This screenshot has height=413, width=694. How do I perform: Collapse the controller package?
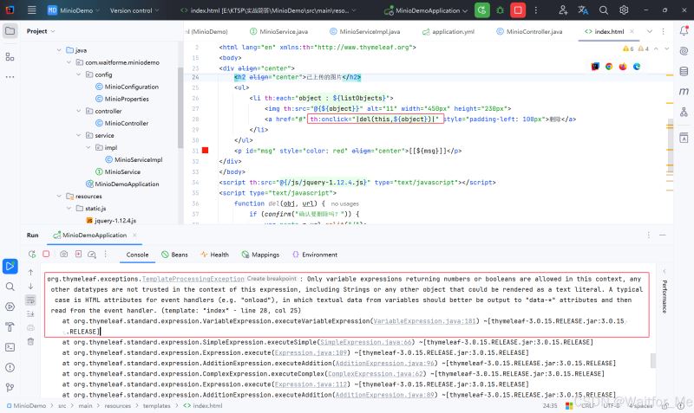78,111
